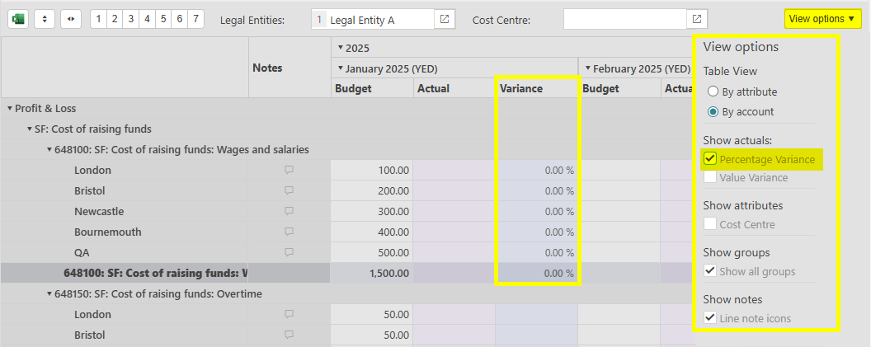
Task: Open the Legal Entities picker popup icon
Action: click(x=445, y=19)
